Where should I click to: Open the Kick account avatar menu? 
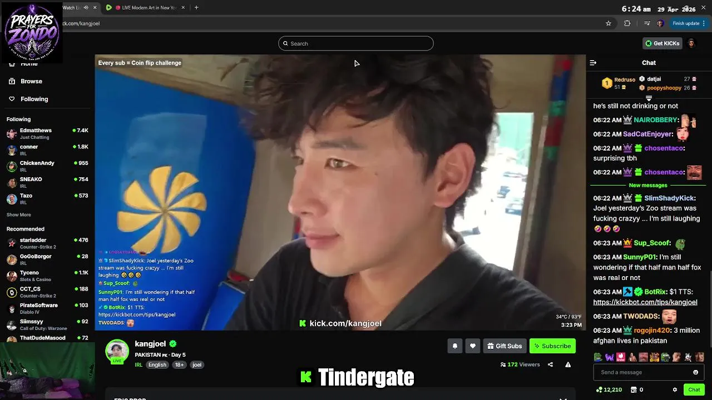coord(691,43)
